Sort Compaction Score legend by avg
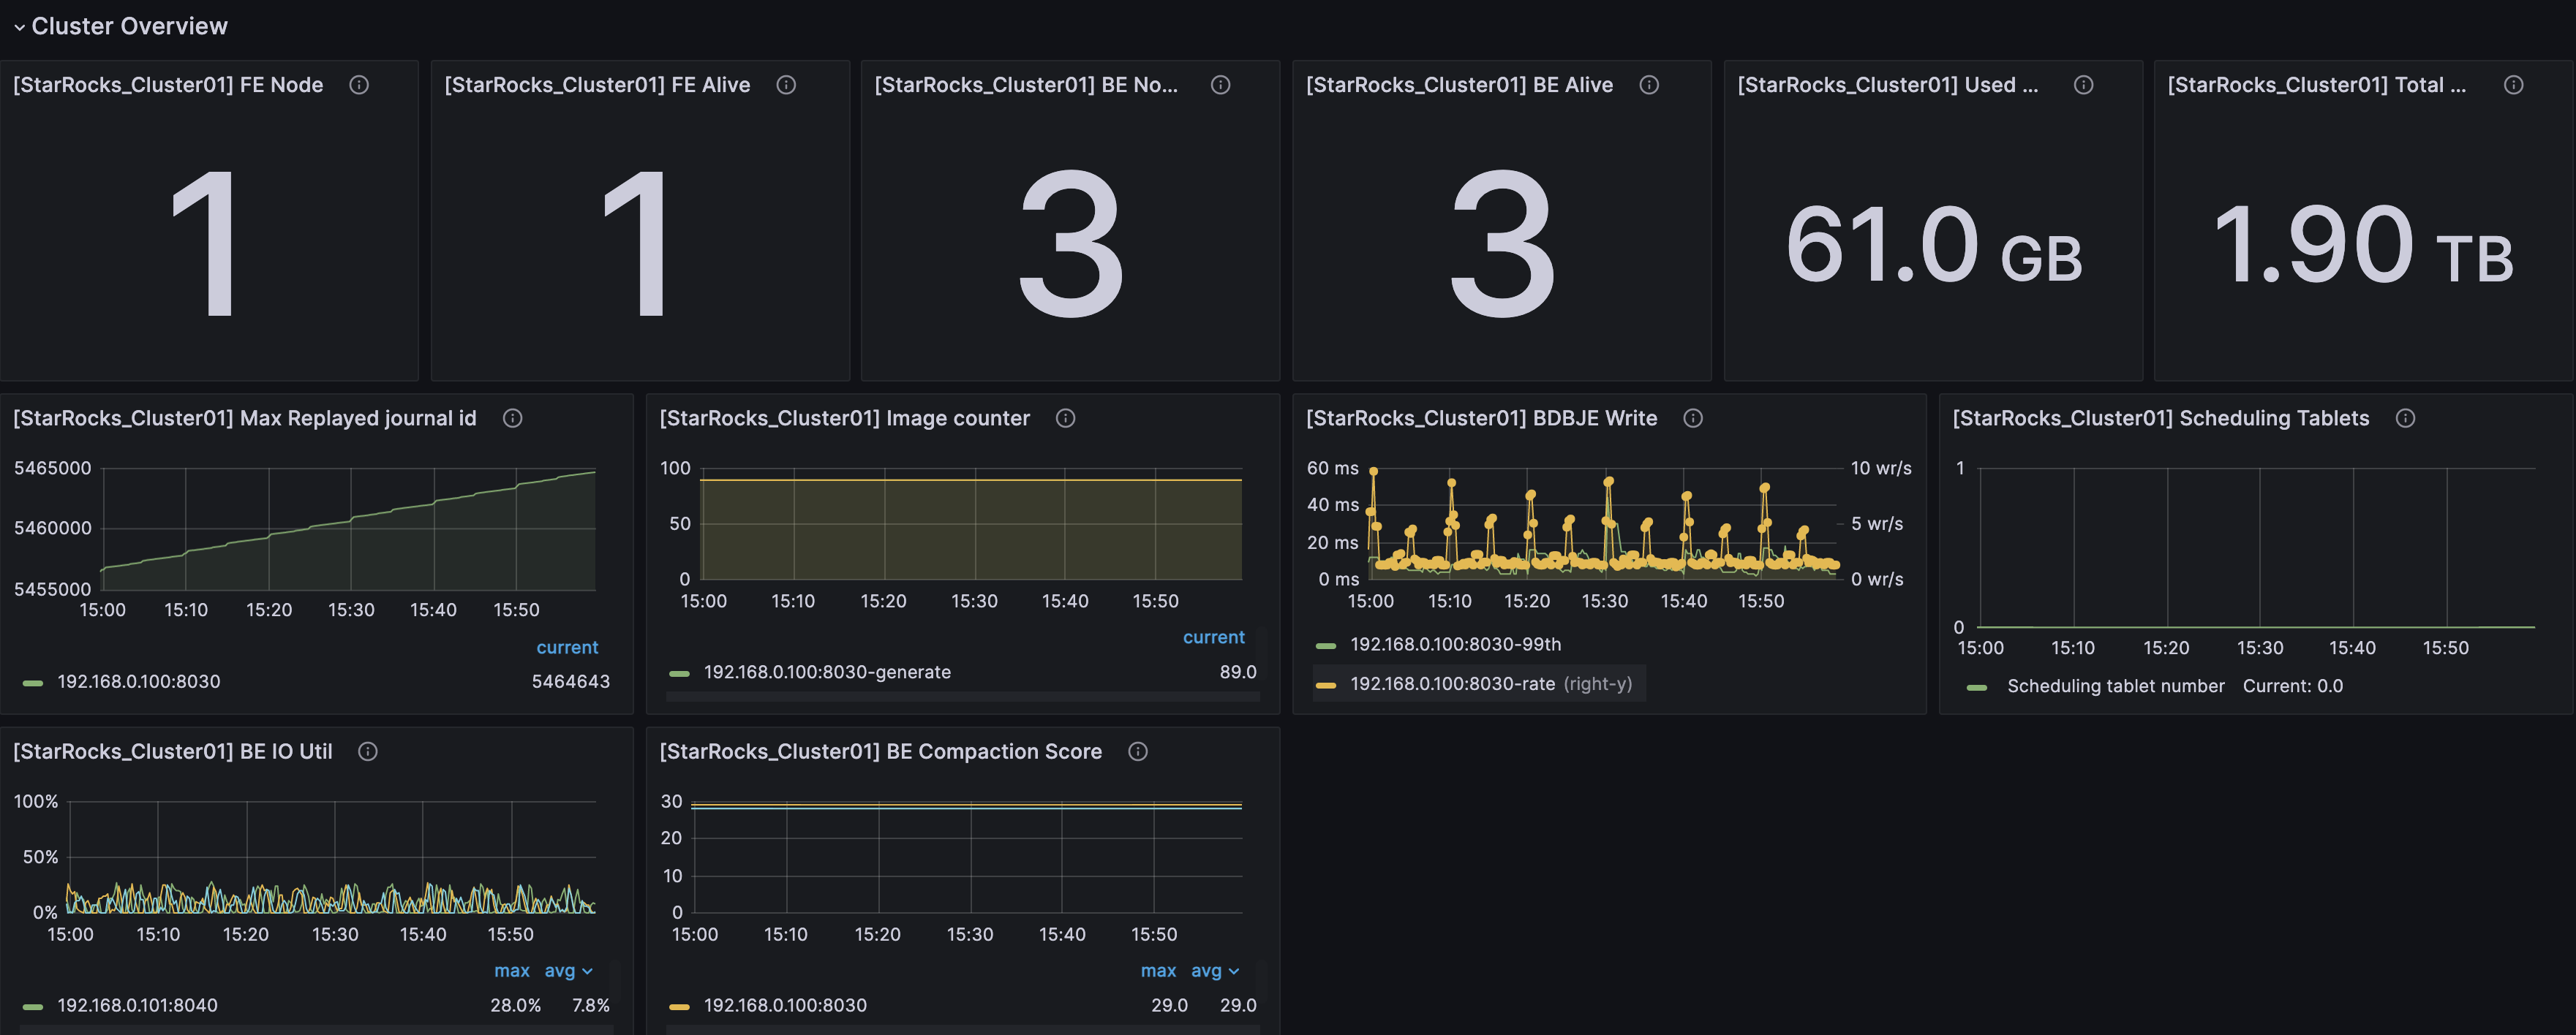The image size is (2576, 1035). click(1214, 971)
